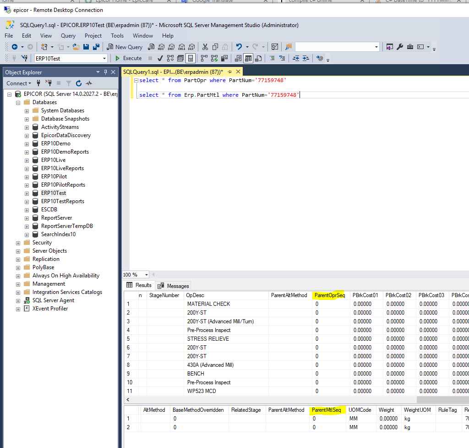The height and width of the screenshot is (448, 469).
Task: Toggle auto-hide pin on Object Explorer
Action: (105, 72)
